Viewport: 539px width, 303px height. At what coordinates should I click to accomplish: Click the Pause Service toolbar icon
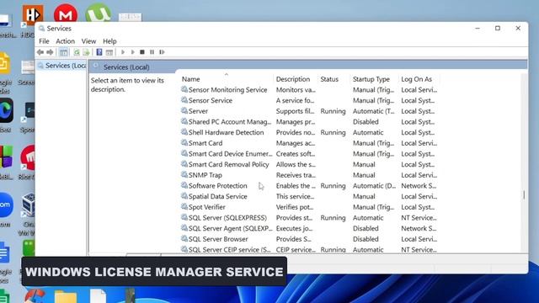tap(152, 52)
